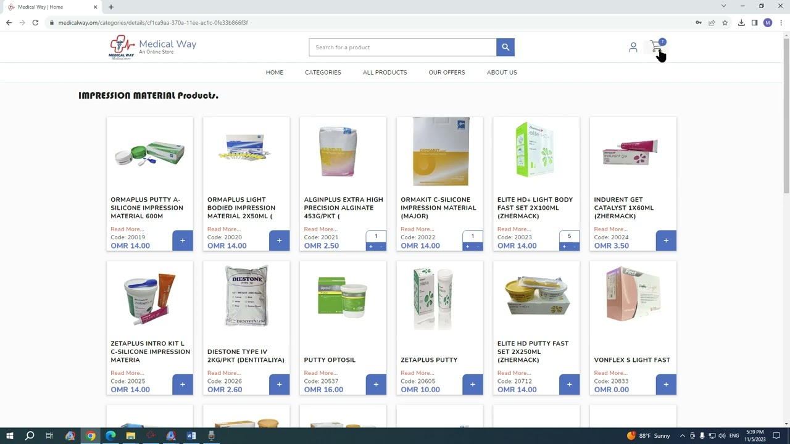Open the Chrome downloads icon
This screenshot has width=790, height=444.
(741, 23)
